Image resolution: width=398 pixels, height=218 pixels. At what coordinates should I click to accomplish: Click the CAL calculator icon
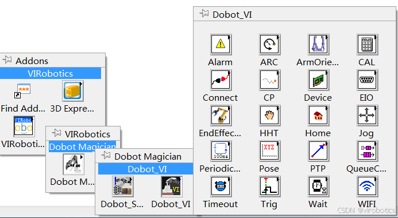pyautogui.click(x=367, y=45)
